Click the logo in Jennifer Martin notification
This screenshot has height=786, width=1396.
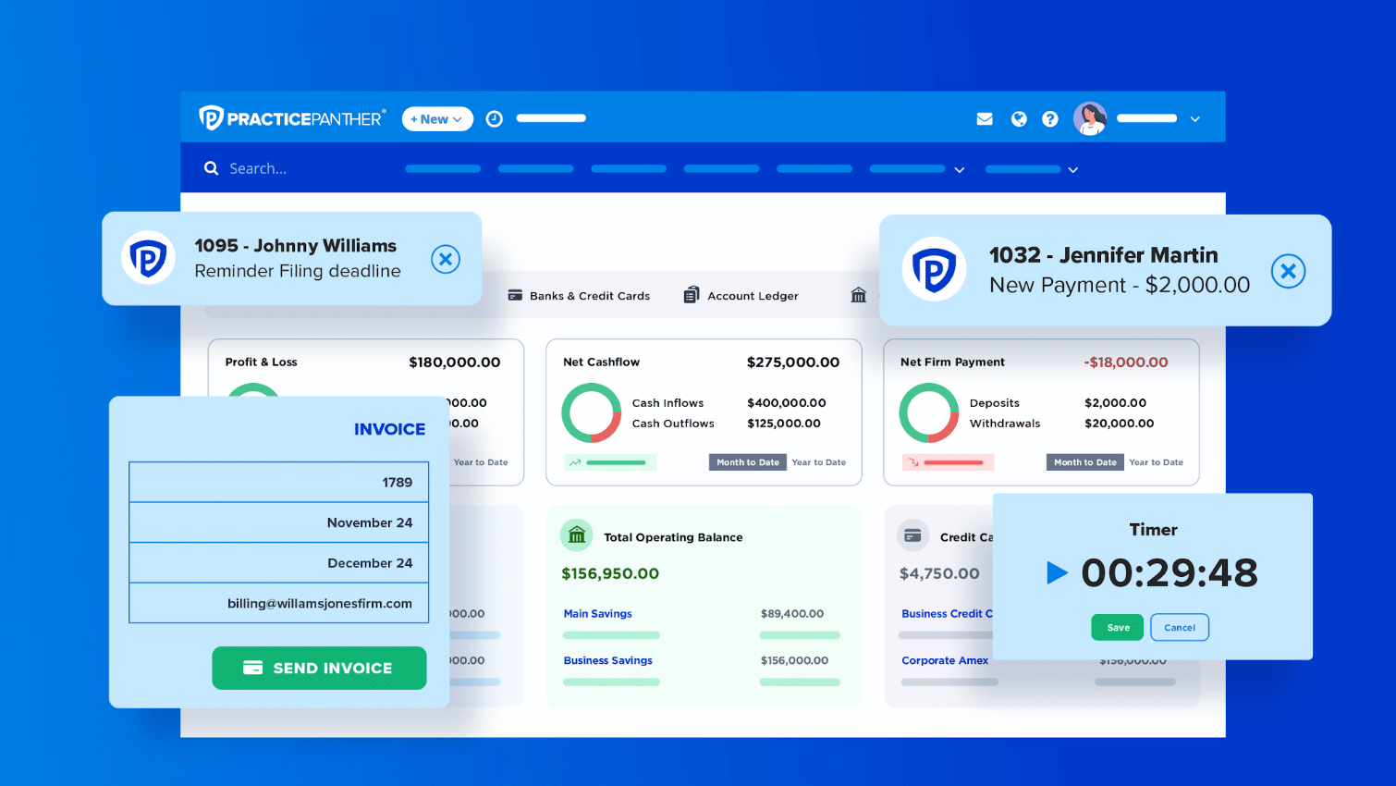pos(934,269)
